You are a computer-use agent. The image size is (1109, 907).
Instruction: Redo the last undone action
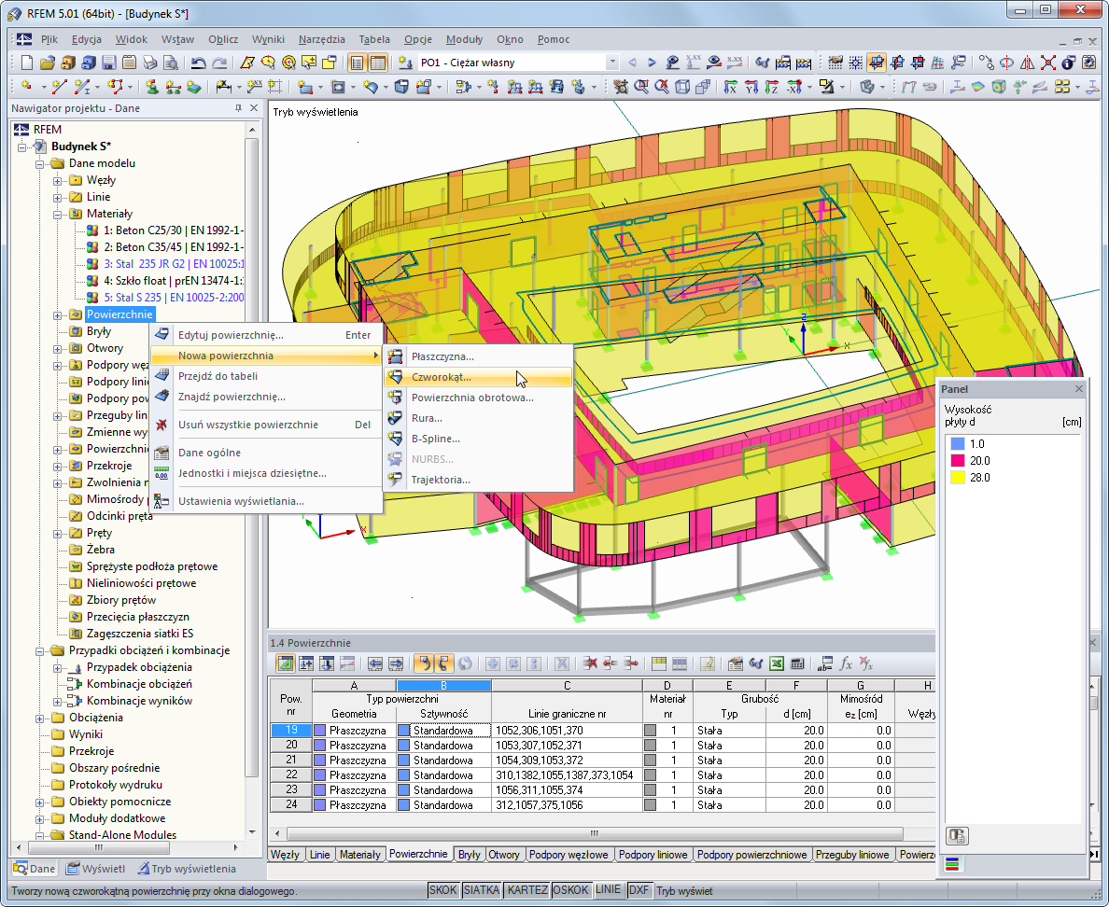(220, 63)
